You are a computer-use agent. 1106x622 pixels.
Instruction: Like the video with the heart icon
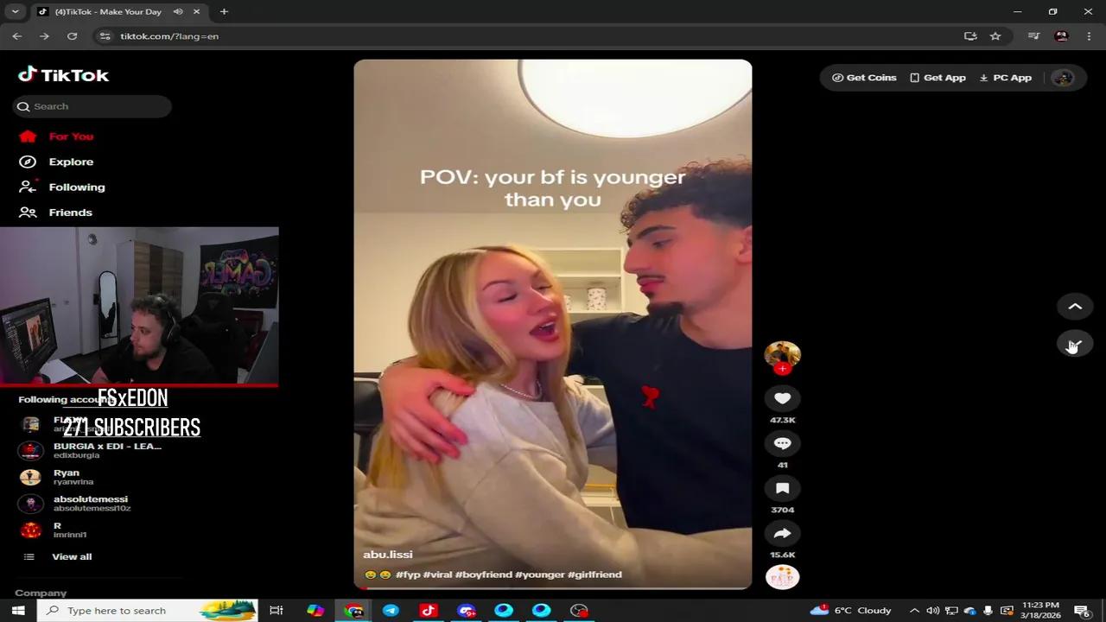[x=782, y=398]
